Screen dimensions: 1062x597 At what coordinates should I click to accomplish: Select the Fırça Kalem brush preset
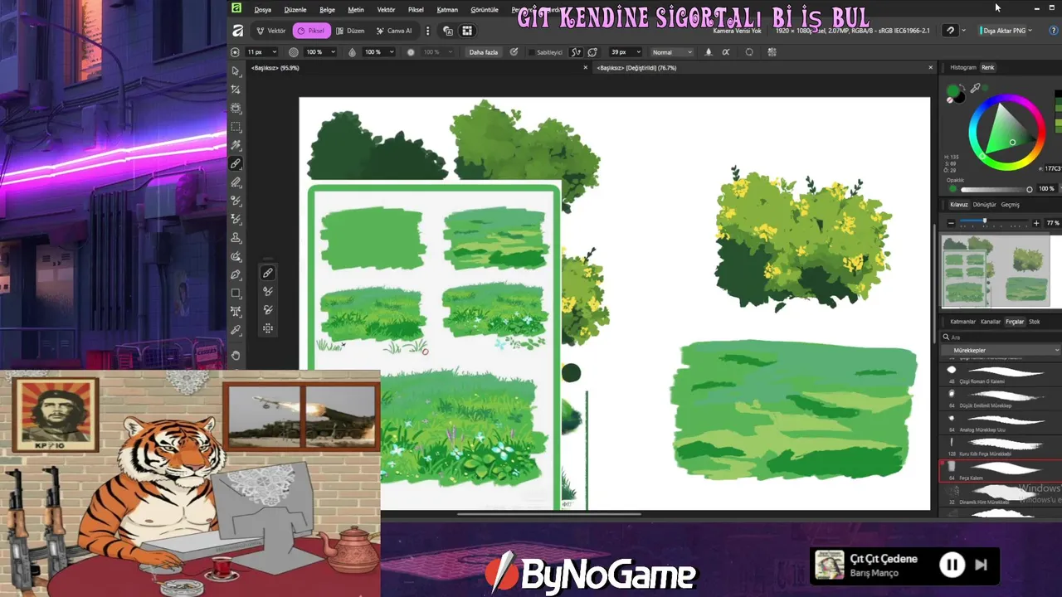click(1001, 471)
